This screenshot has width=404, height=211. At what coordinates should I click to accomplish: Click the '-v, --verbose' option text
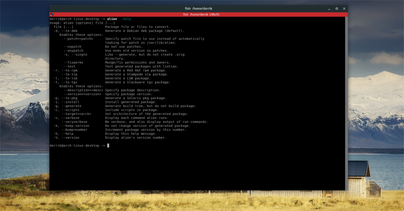coord(66,118)
